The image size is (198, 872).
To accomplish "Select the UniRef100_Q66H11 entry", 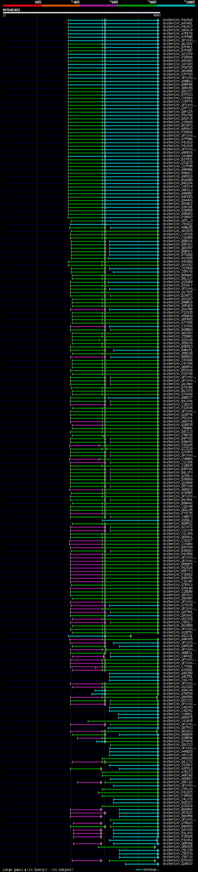I will [x=178, y=537].
